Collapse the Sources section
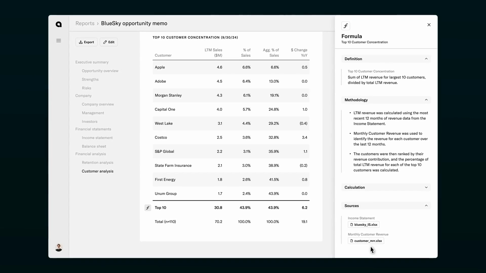 426,206
